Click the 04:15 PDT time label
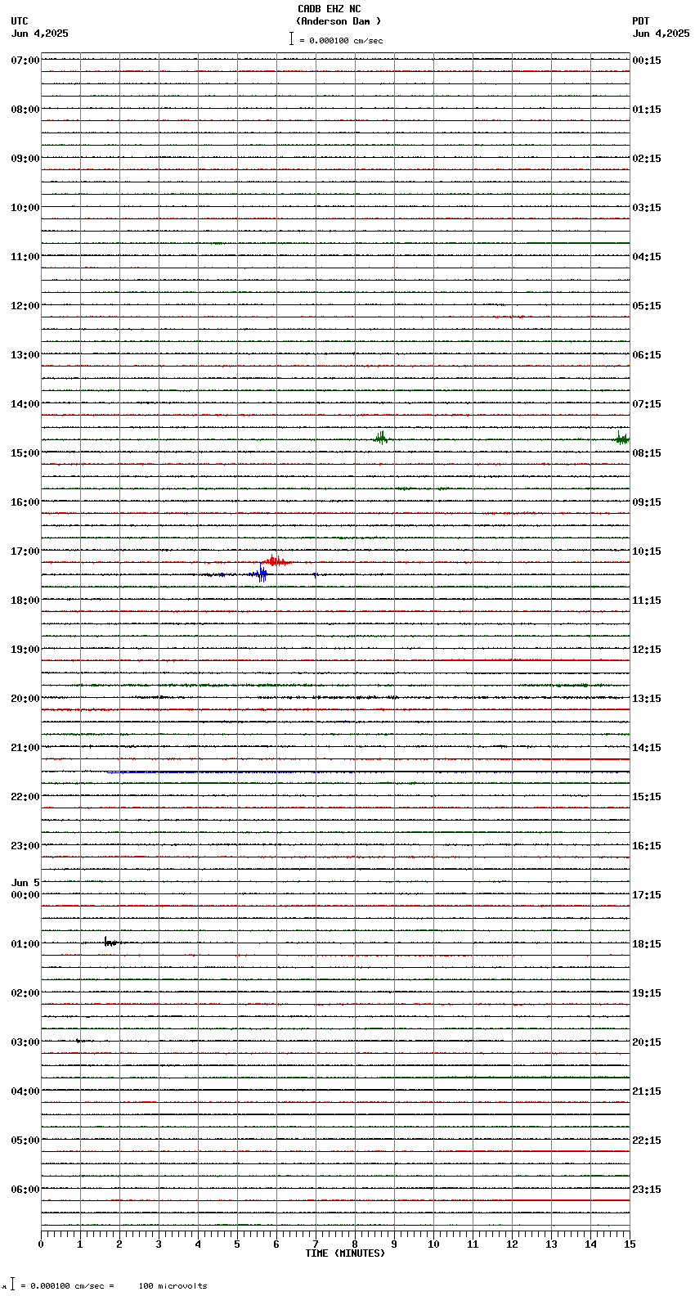Image resolution: width=695 pixels, height=1296 pixels. tap(647, 257)
